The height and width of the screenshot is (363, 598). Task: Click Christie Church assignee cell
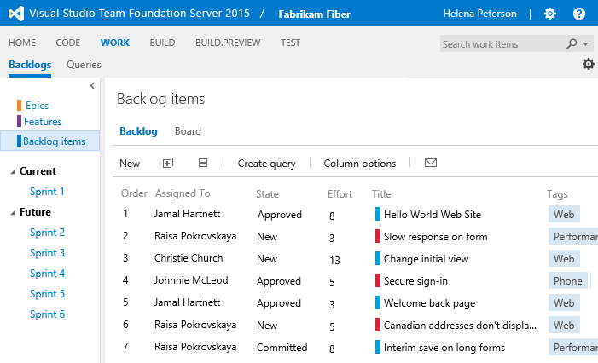click(189, 258)
